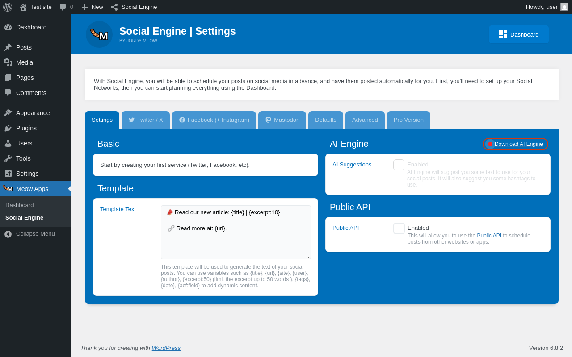Enable the Public API checkbox
This screenshot has width=572, height=357.
[399, 228]
